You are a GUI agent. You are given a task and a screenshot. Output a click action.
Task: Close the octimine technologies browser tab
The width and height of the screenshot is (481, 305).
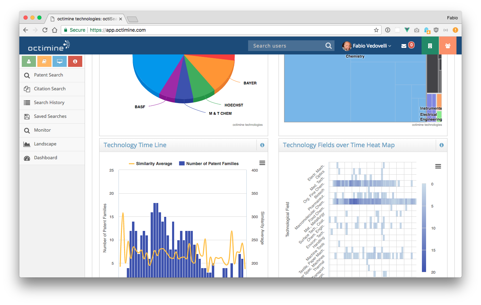coord(121,19)
